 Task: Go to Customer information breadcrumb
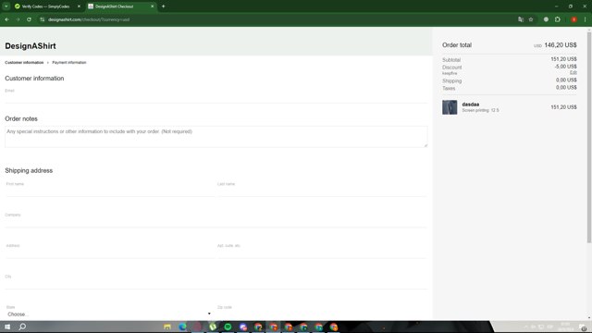click(x=24, y=63)
